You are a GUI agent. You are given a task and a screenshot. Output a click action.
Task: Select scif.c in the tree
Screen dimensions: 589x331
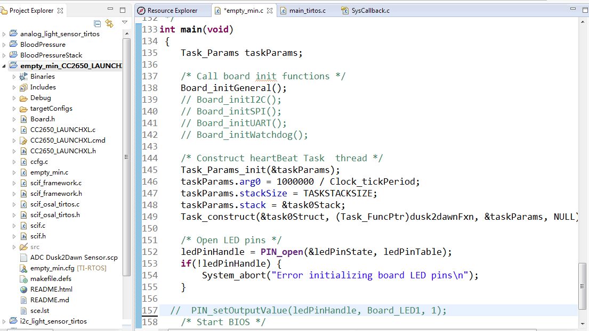click(x=37, y=226)
